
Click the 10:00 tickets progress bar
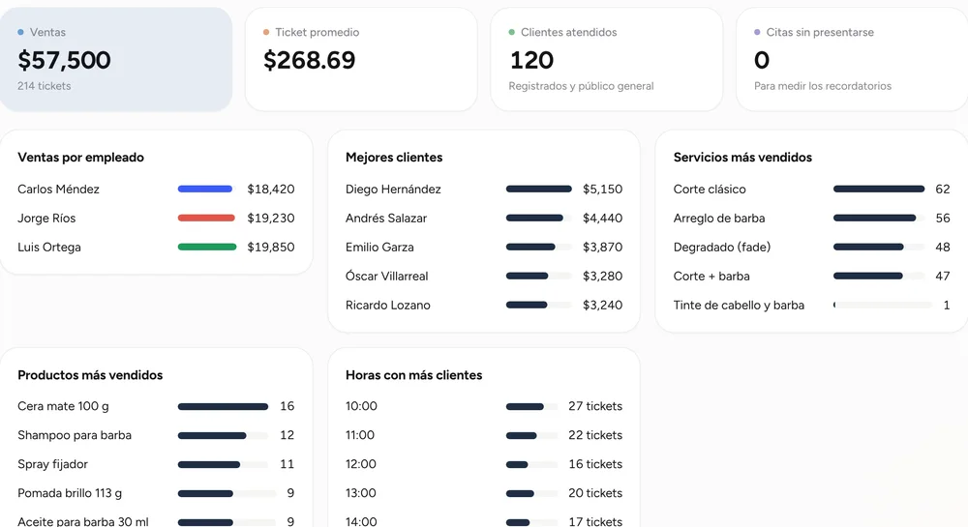(x=531, y=407)
